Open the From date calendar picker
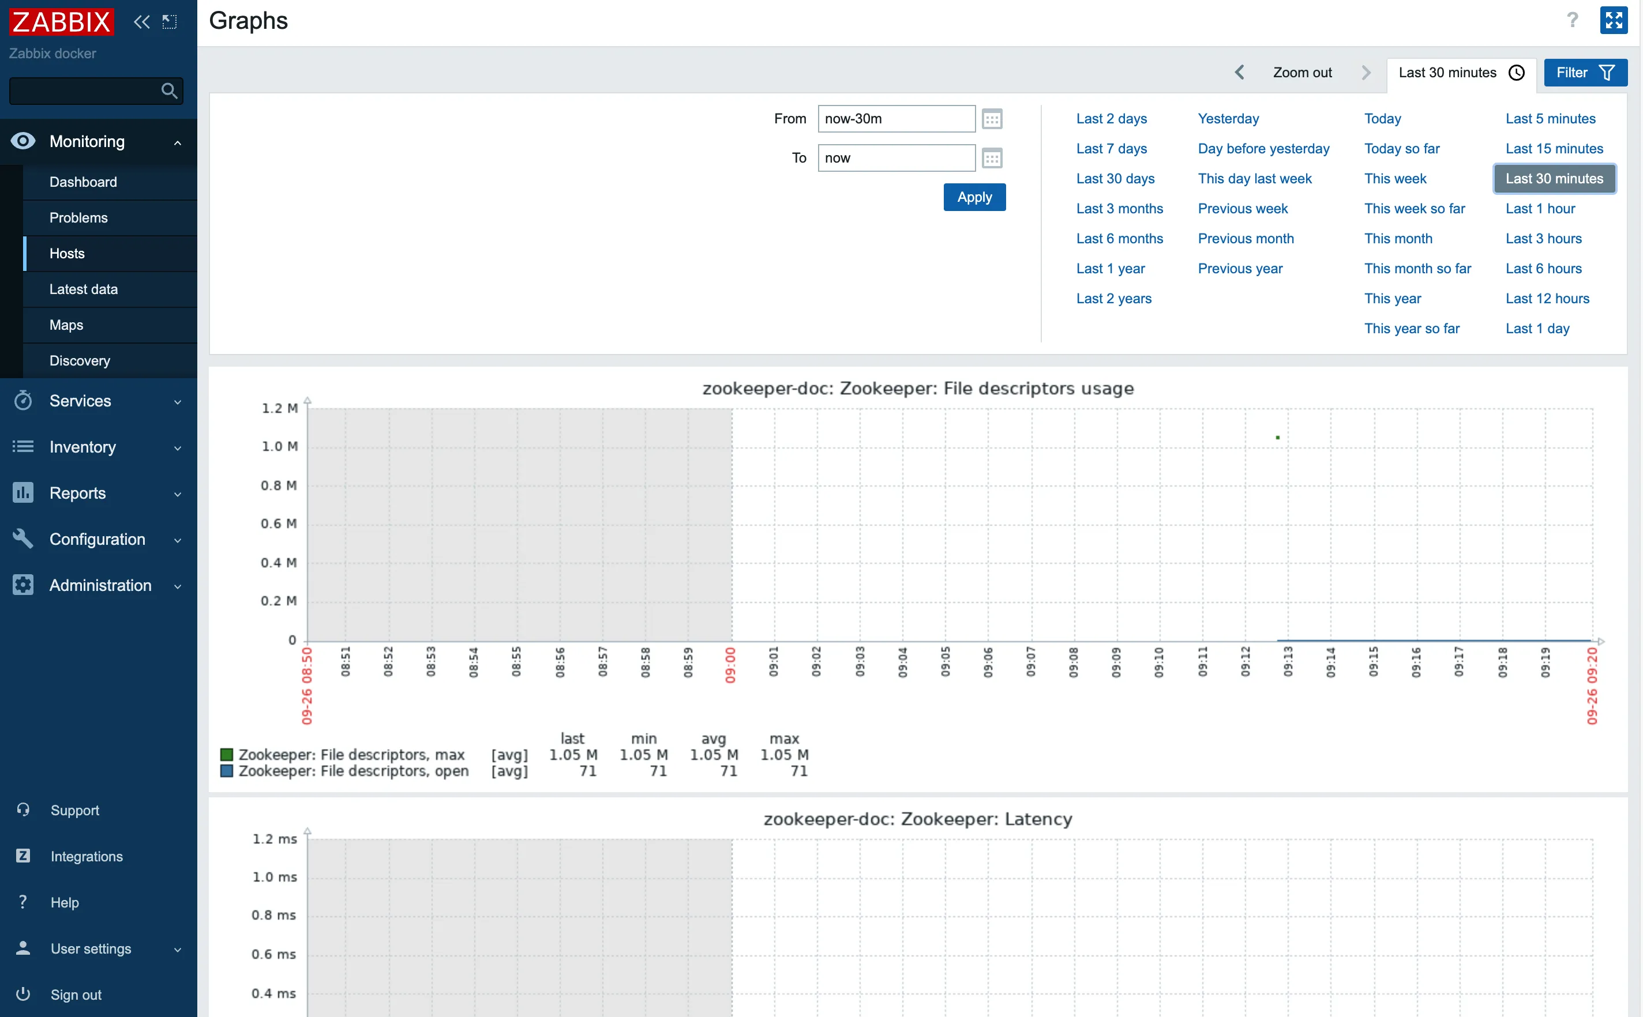Screen dimensions: 1643x1017 (x=992, y=119)
